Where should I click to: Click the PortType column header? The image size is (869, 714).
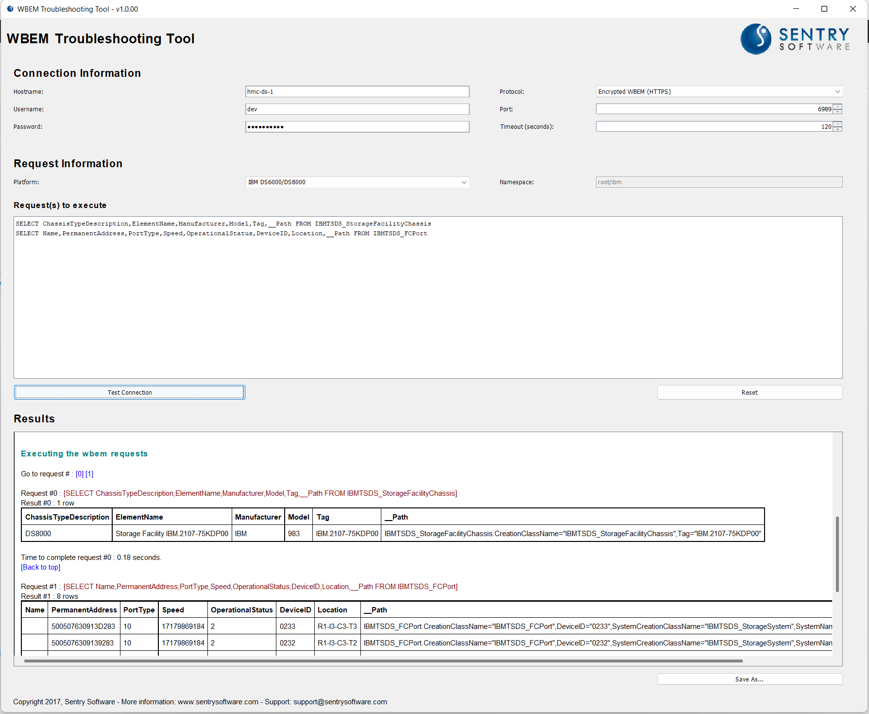click(139, 610)
